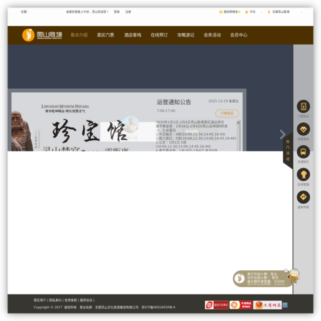
Task: Click the 灵山胜境 logo
Action: coord(42,35)
